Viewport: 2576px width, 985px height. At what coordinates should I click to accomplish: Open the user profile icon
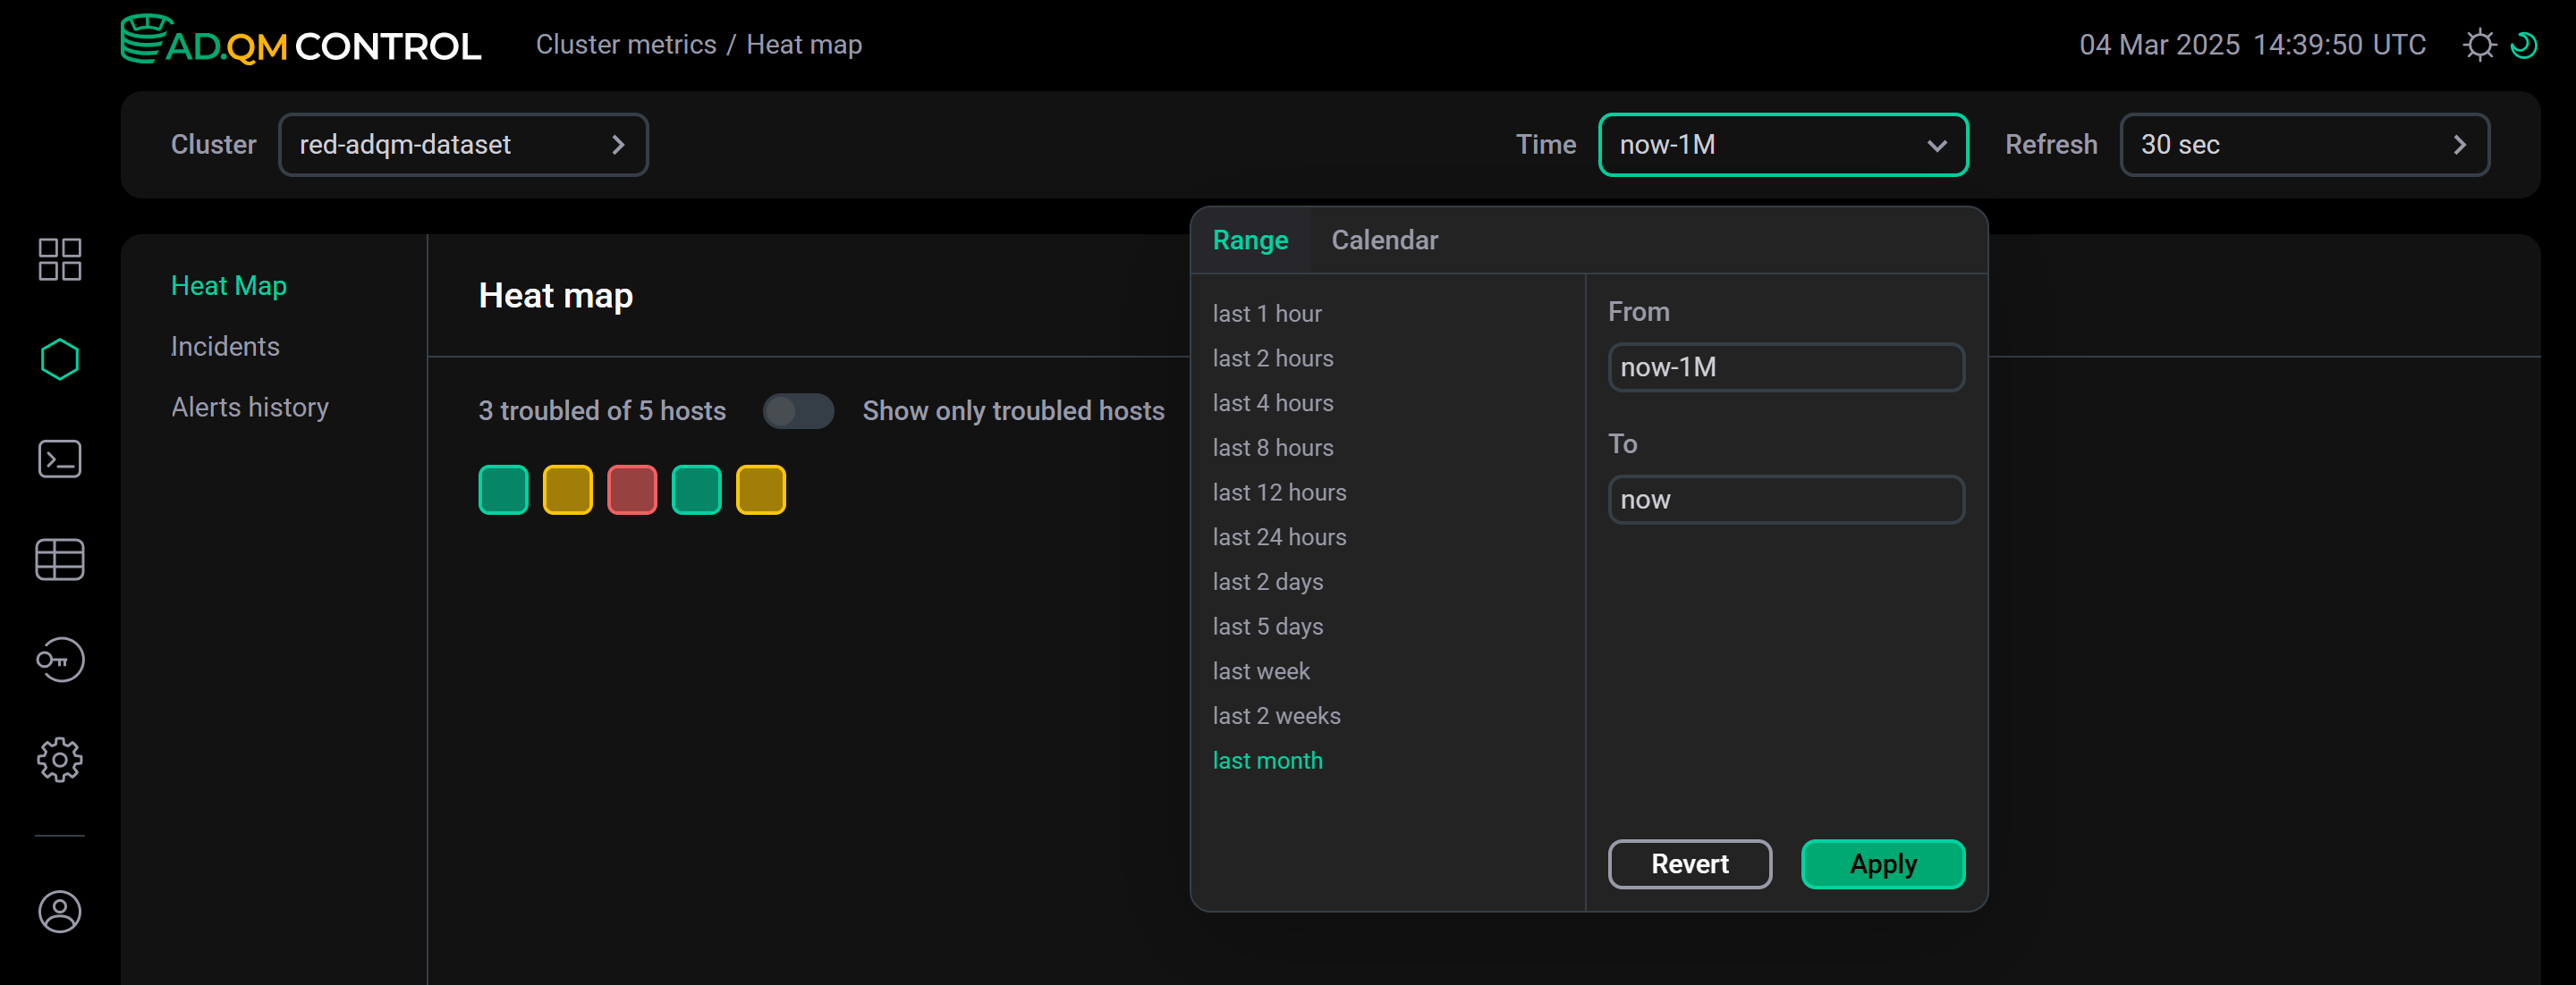coord(59,911)
